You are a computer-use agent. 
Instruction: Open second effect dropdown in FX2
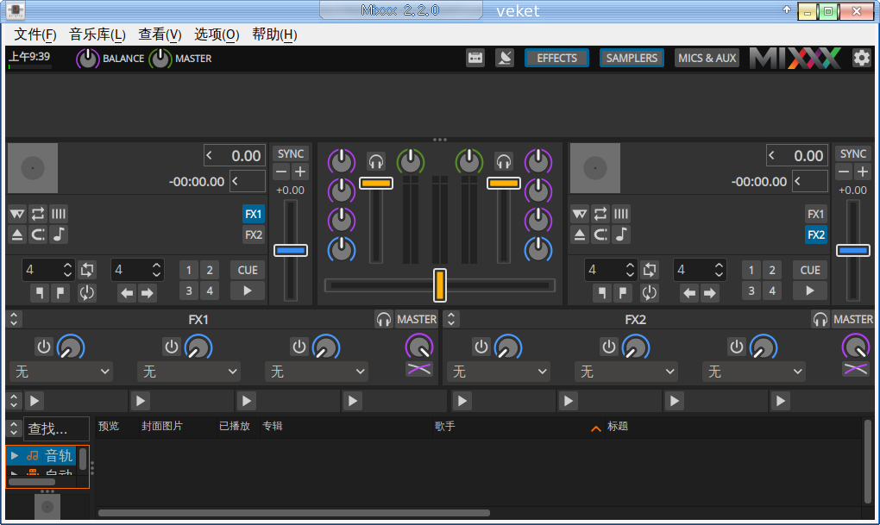click(626, 372)
